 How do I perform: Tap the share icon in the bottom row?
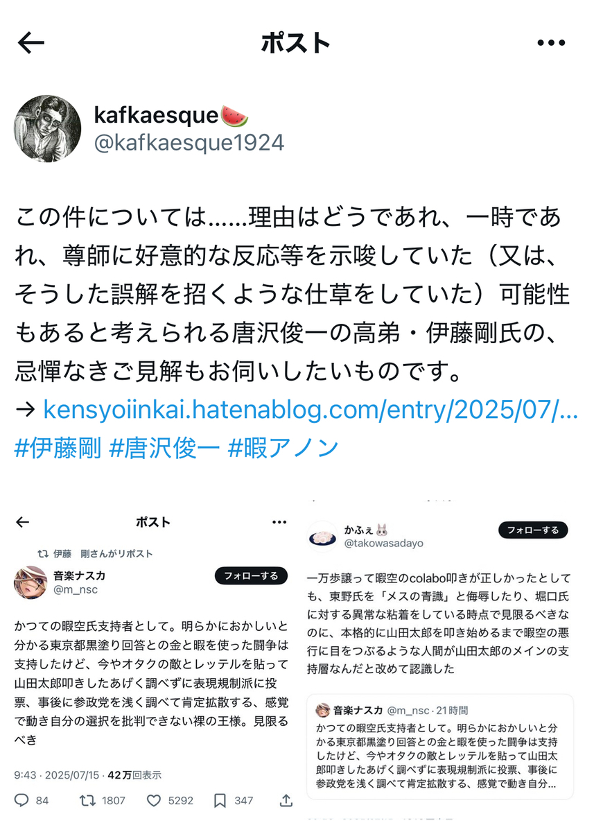pyautogui.click(x=286, y=800)
